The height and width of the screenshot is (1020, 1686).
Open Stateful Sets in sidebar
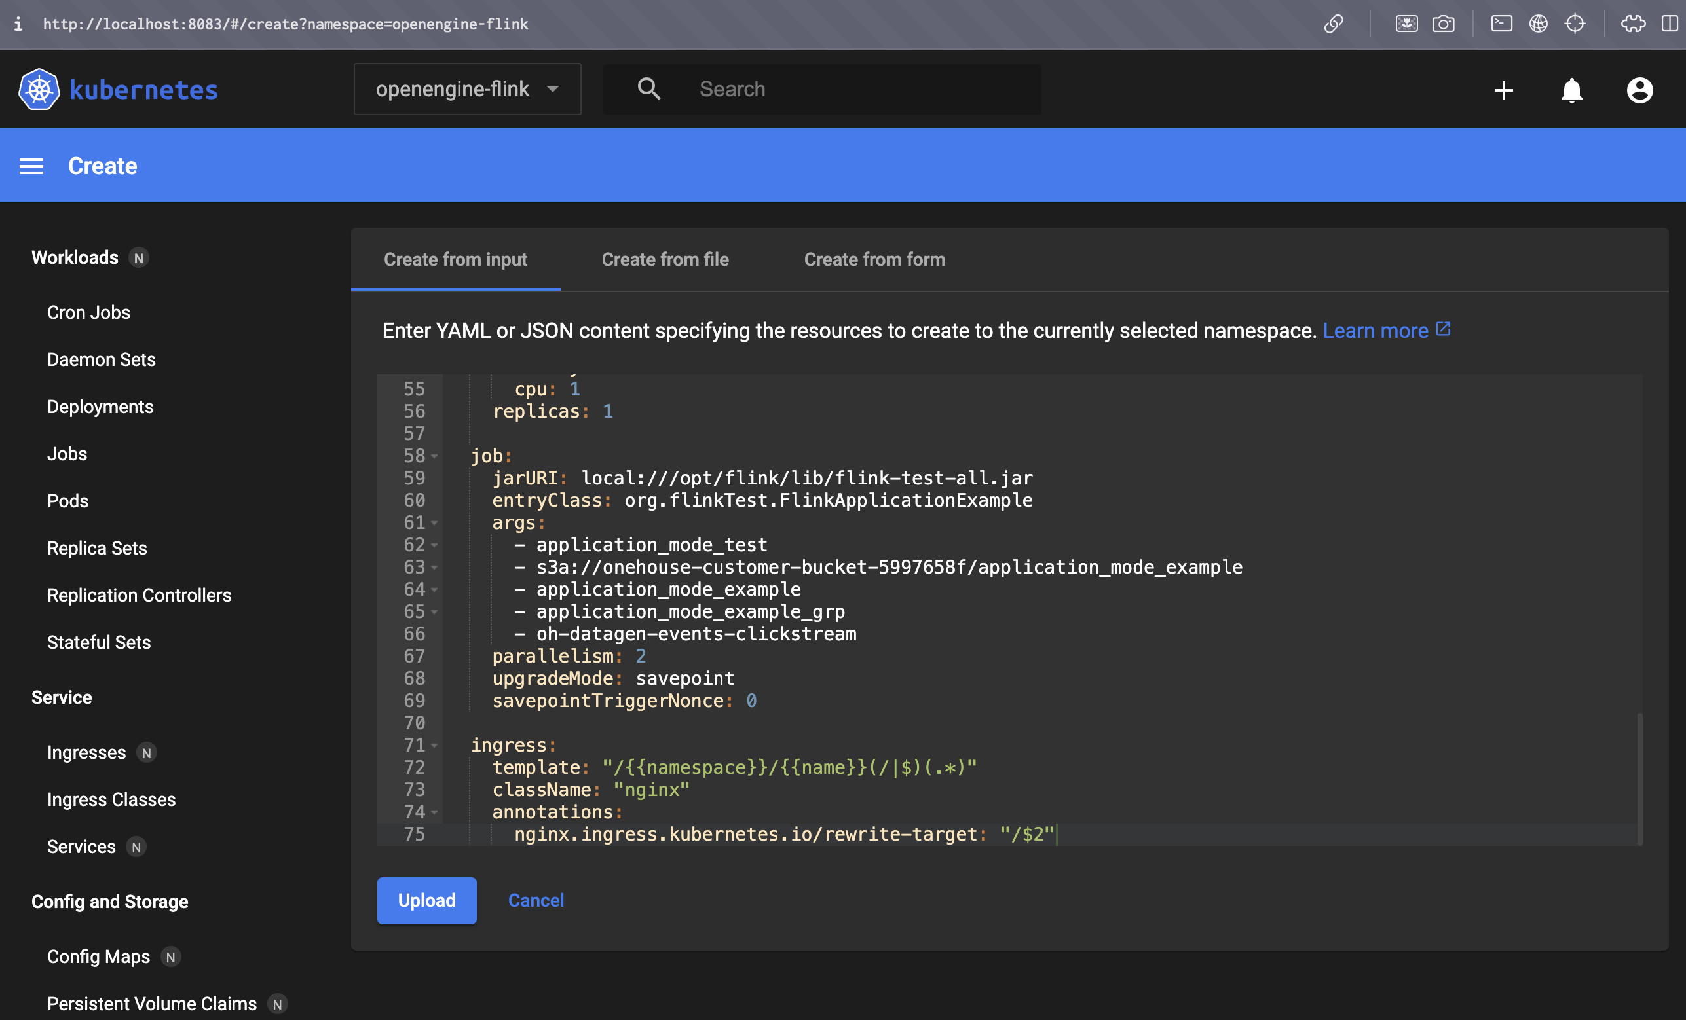coord(98,643)
